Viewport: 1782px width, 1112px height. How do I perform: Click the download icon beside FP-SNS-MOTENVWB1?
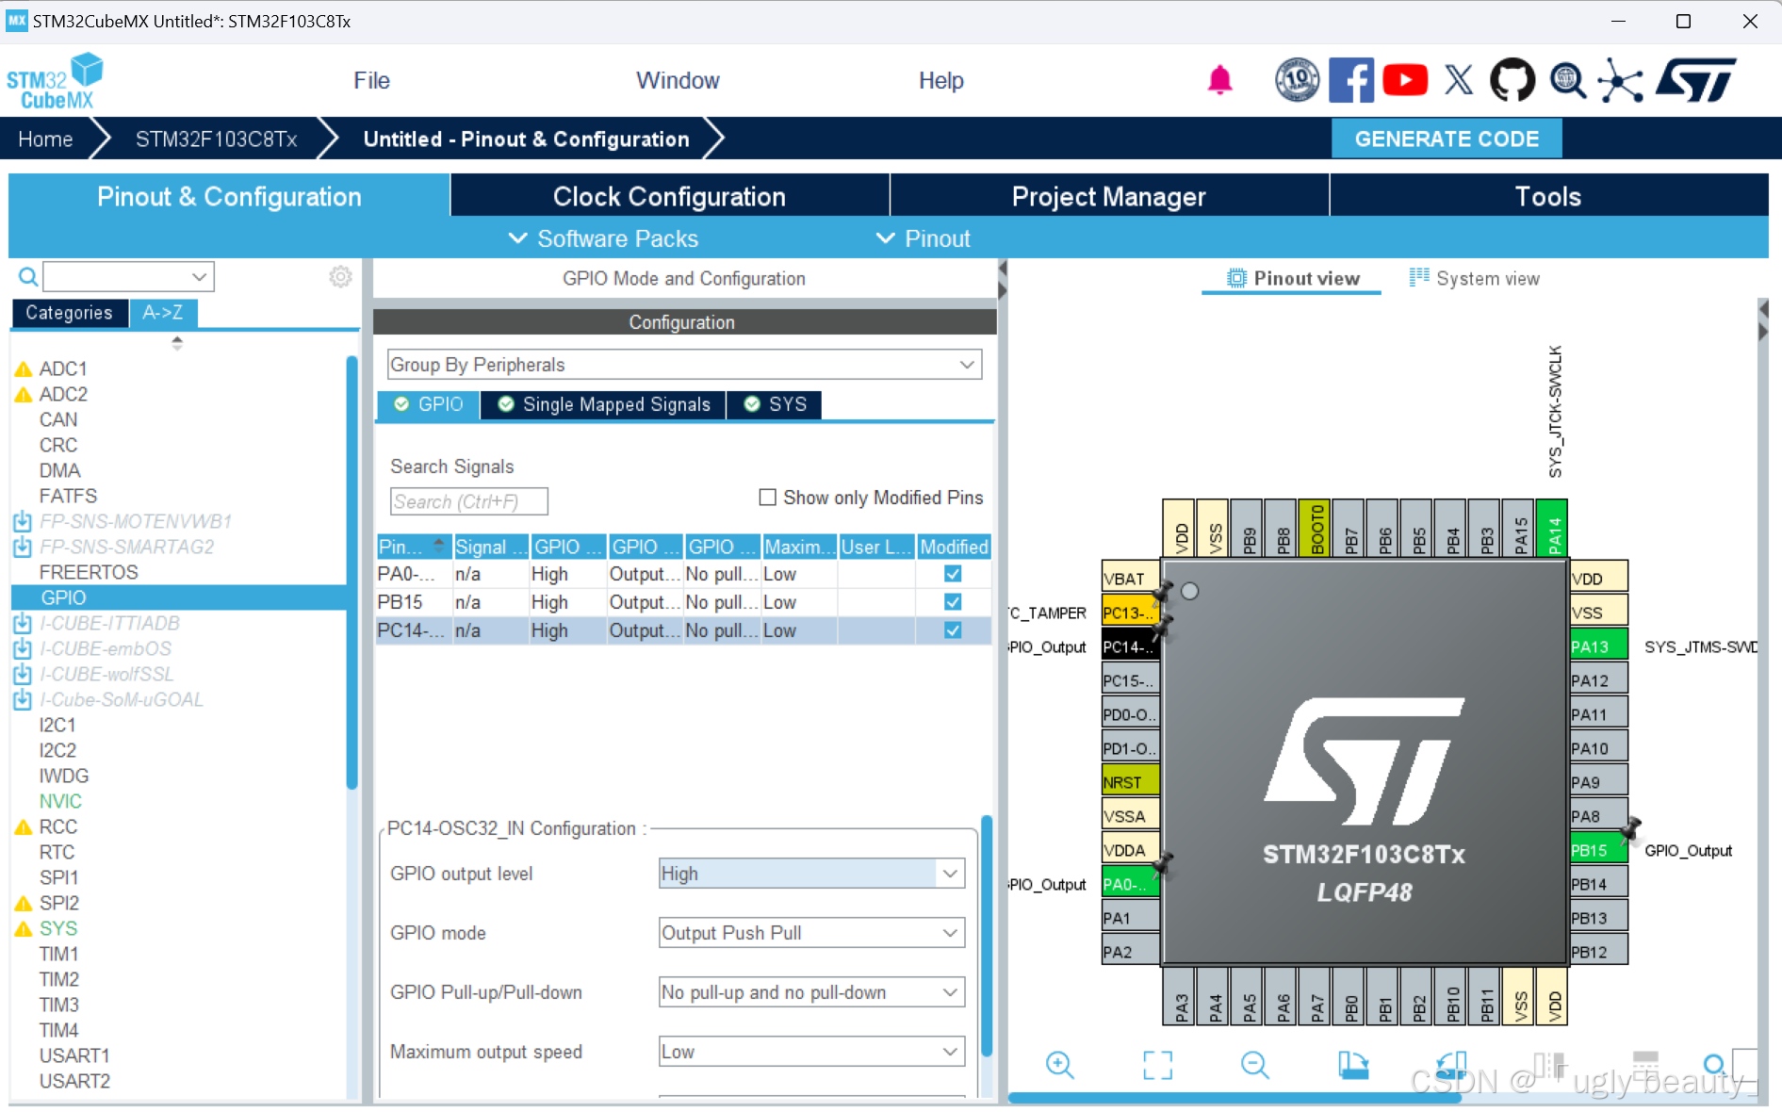click(23, 521)
